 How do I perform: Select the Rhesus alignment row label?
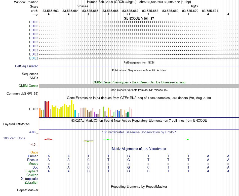tap(33, 160)
